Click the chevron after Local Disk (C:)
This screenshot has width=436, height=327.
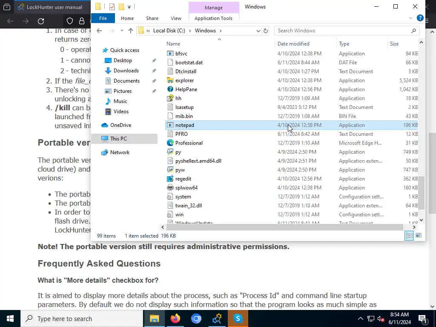[190, 31]
